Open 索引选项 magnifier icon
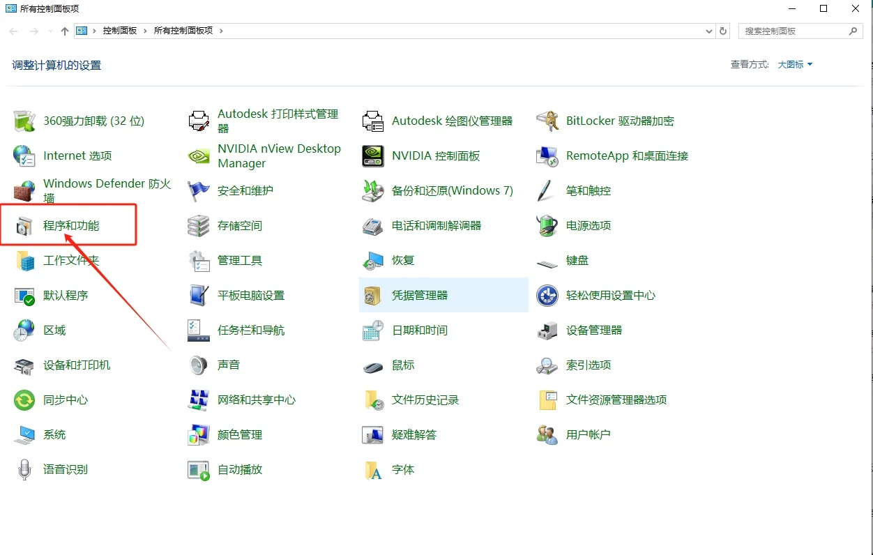Screen dimensions: 873x555 (547, 365)
